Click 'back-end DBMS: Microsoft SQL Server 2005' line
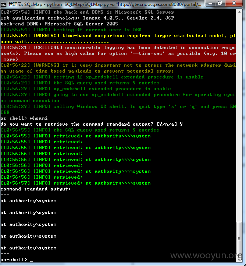Image resolution: width=246 pixels, height=266 pixels. [x=59, y=24]
